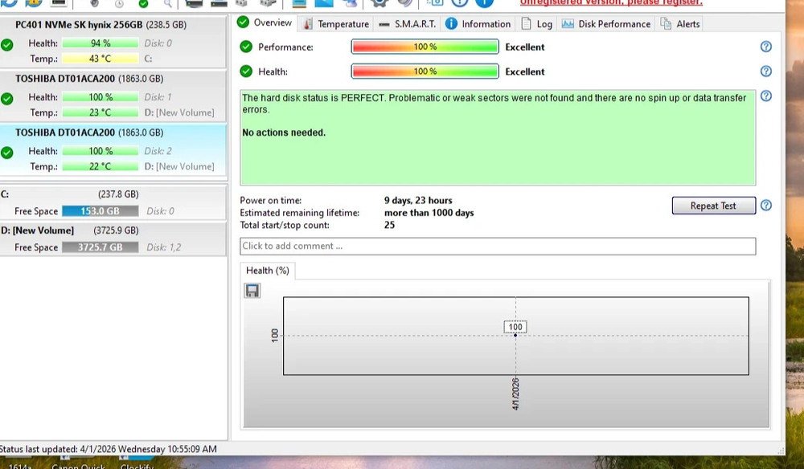Click the 43 °C temperature bar
Viewport: 804px width, 469px height.
point(100,59)
